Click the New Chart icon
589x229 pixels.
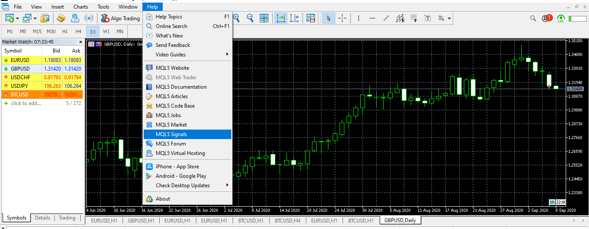point(9,18)
